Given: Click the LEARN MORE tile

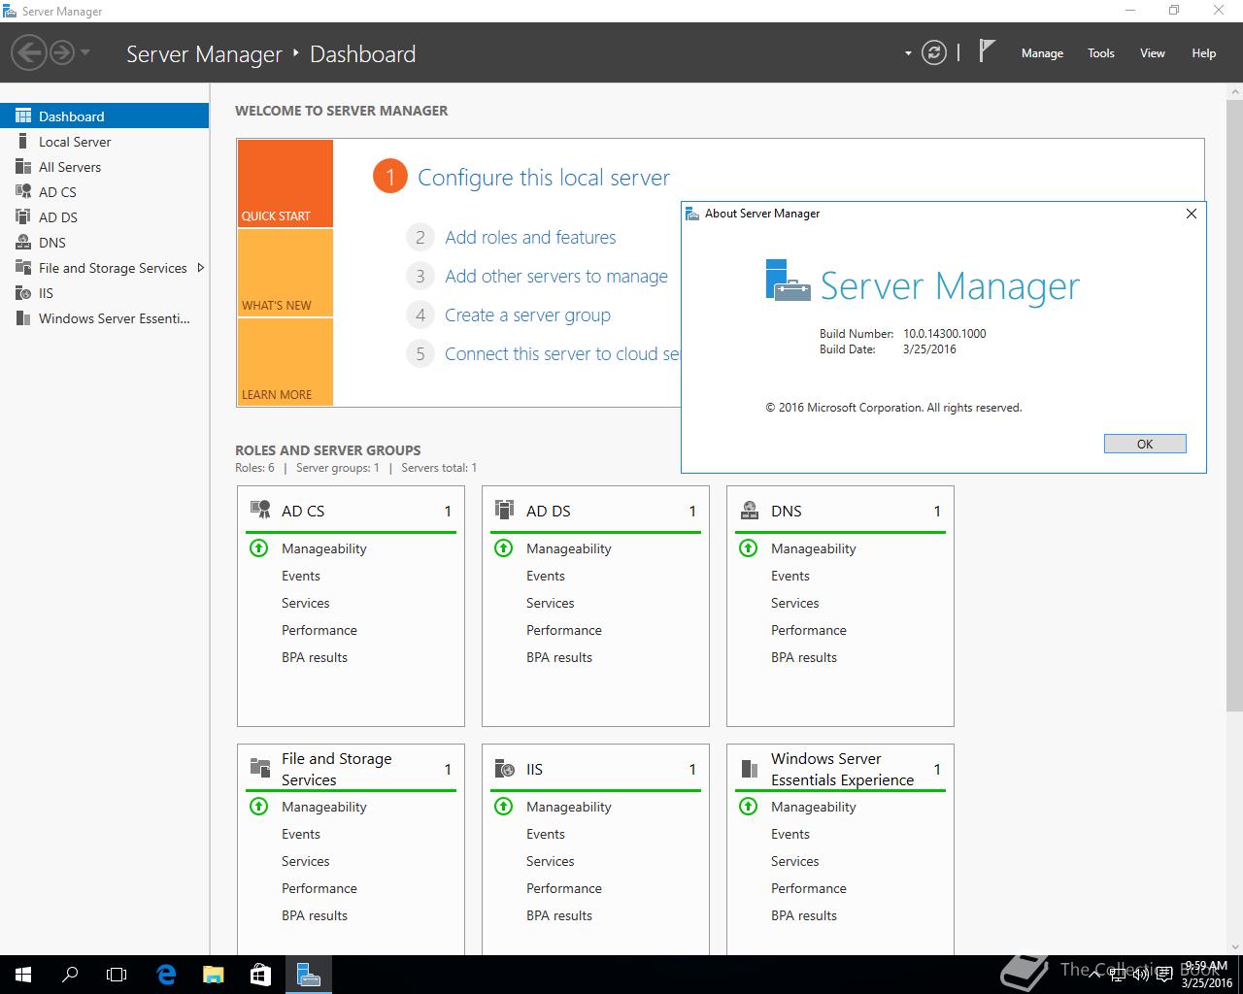Looking at the screenshot, I should (286, 362).
